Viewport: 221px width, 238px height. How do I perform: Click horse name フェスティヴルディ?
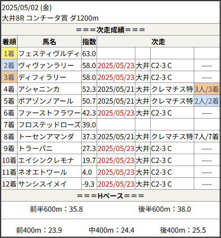point(49,54)
